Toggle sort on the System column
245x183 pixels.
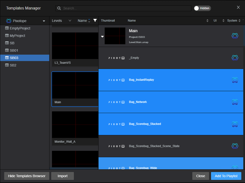coord(239,21)
